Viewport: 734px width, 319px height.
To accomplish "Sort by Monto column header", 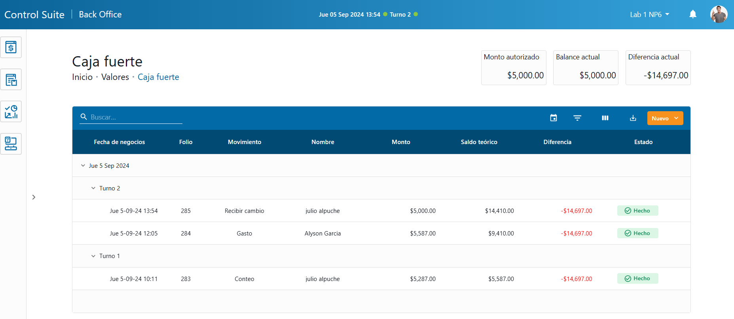I will pyautogui.click(x=401, y=142).
